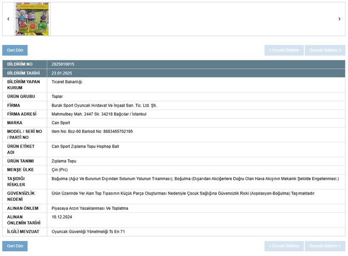The width and height of the screenshot is (348, 256).
Task: Click the top Geri Dön button
Action: click(x=15, y=50)
